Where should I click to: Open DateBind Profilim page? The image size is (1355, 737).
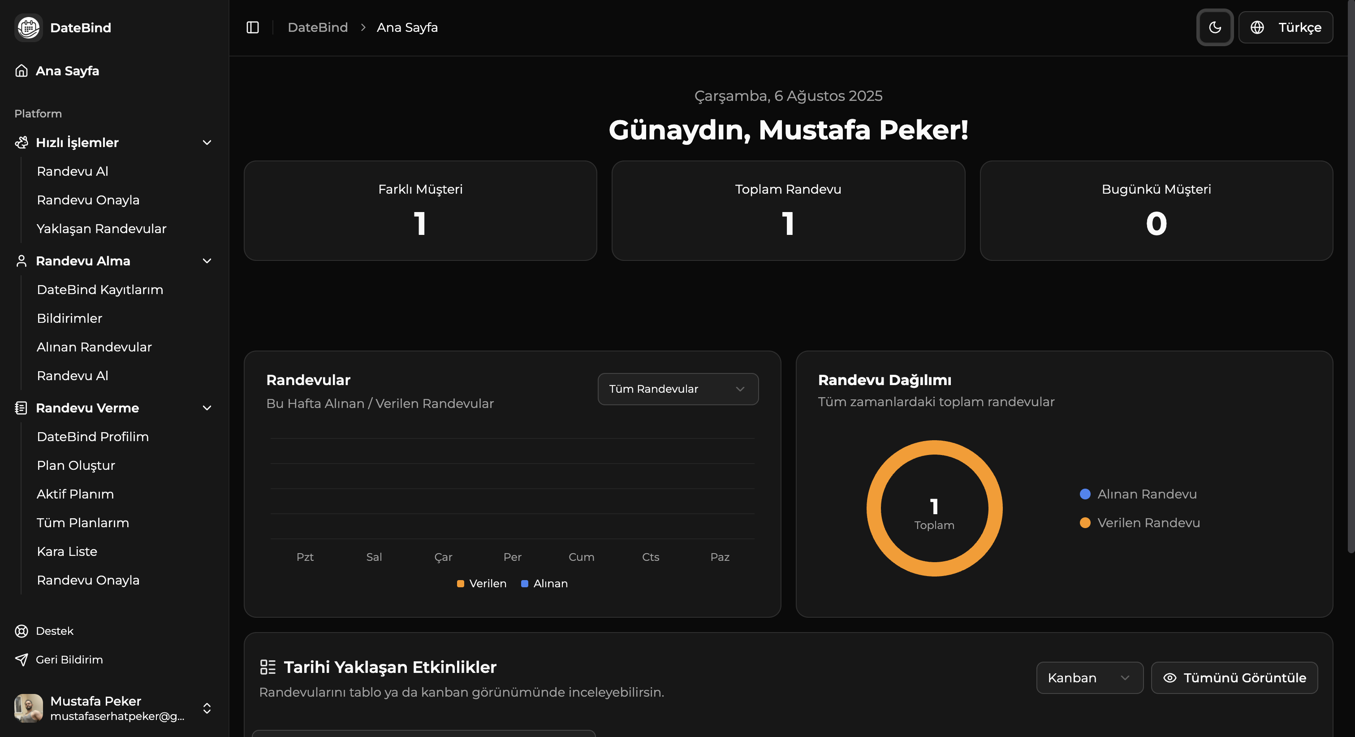(x=93, y=436)
